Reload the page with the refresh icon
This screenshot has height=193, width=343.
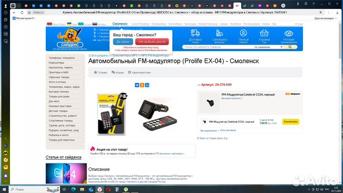pyautogui.click(x=22, y=12)
